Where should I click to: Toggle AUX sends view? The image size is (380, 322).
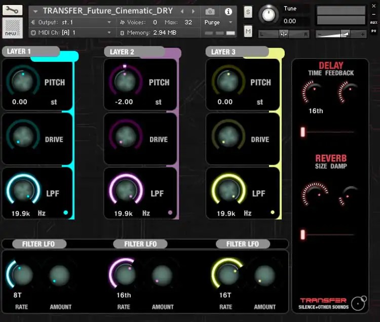(373, 22)
